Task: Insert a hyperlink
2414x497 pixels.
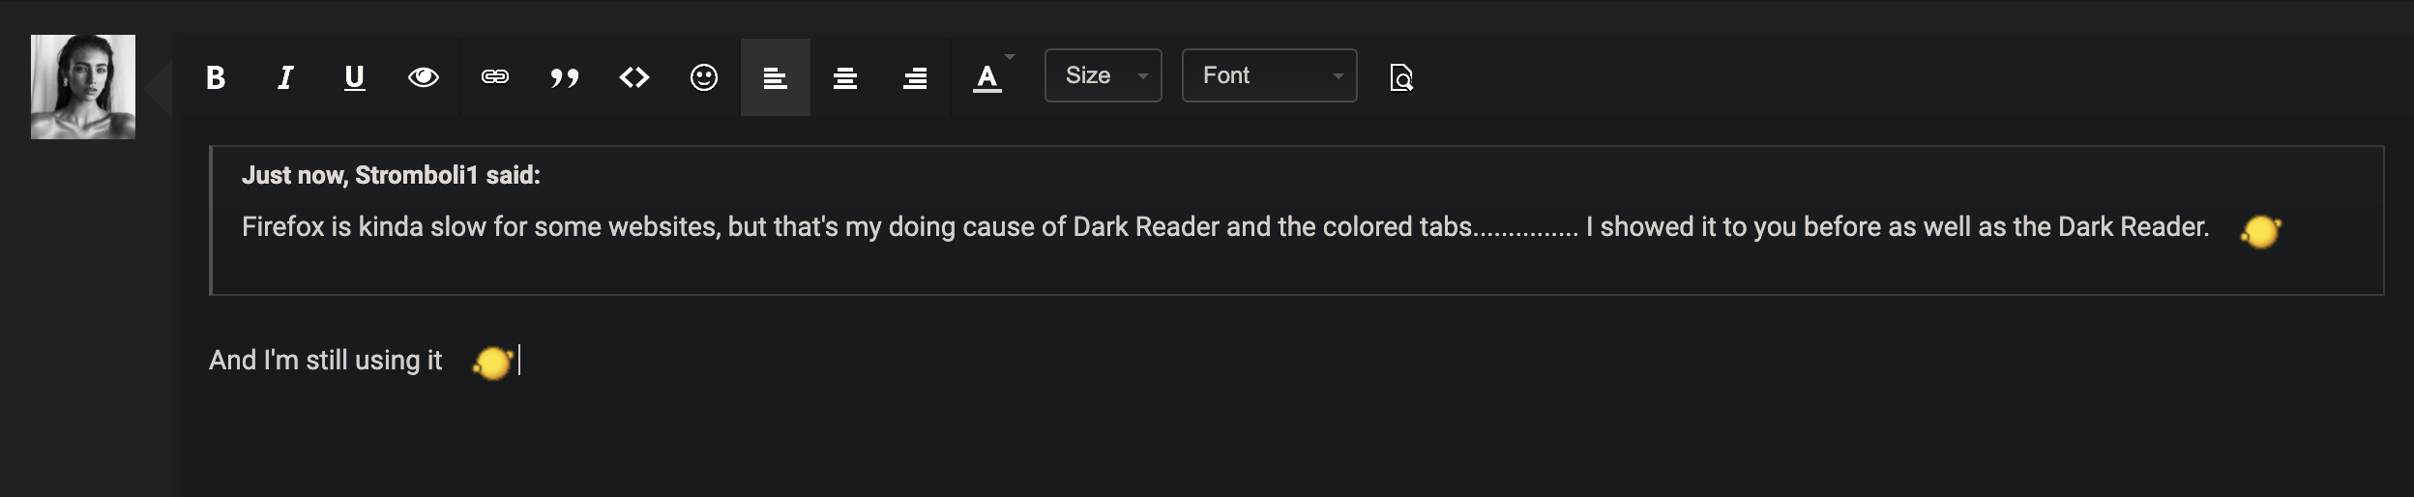Action: pos(495,77)
